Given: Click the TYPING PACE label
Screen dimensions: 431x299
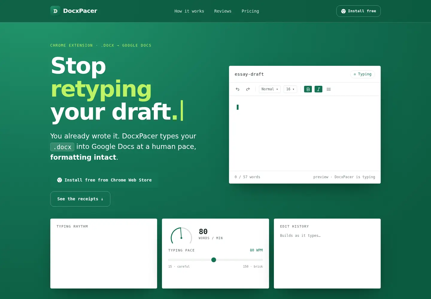Looking at the screenshot, I should pos(181,250).
